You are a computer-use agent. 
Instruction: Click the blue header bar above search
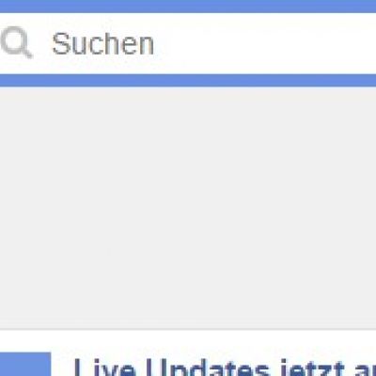[188, 7]
